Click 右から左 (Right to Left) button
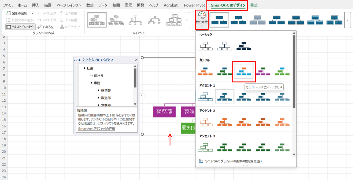 coord(46,27)
